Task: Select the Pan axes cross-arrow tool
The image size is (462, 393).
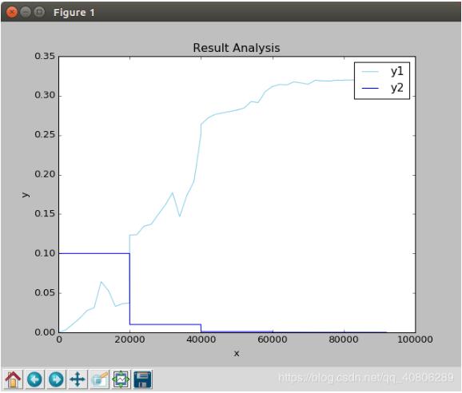Action: pos(78,379)
